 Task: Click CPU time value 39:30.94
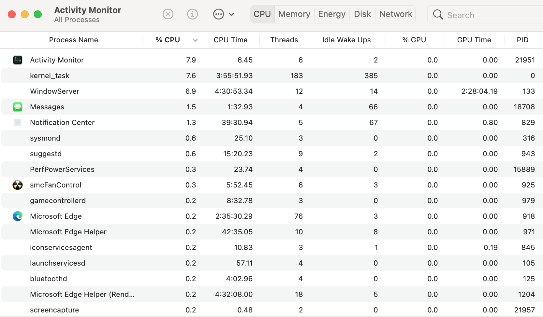click(237, 122)
